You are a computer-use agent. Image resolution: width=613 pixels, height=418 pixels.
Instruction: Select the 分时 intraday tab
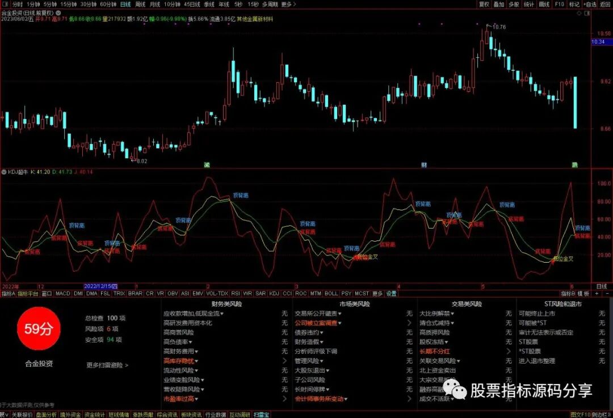pos(17,5)
